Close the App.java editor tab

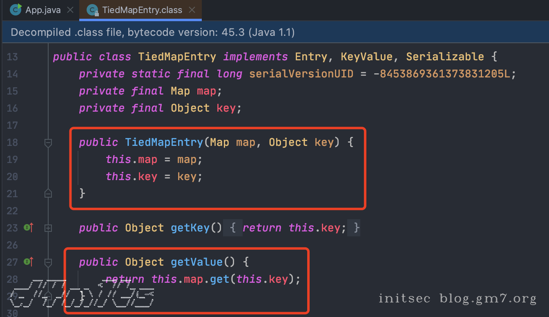tap(70, 10)
